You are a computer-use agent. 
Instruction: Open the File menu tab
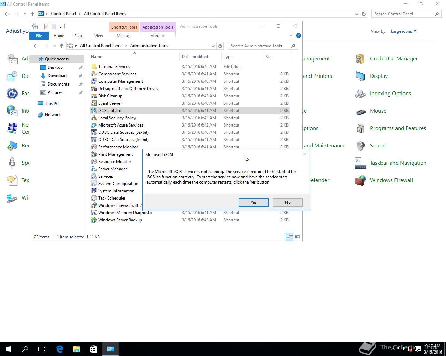39,36
